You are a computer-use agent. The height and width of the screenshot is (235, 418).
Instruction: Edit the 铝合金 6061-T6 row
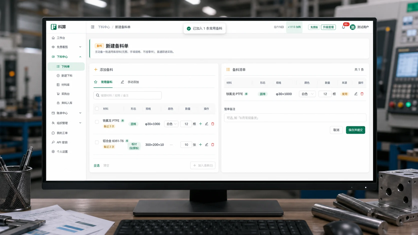(x=207, y=145)
